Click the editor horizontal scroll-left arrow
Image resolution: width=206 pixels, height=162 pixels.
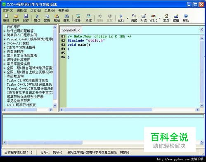(62, 110)
